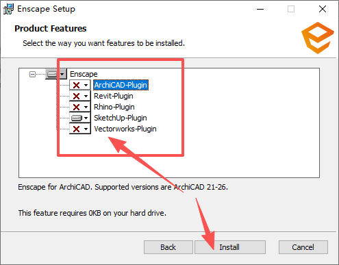Open the SketchUp-Plugin install option dropdown arrow
Viewport: 339px width, 265px height.
coord(86,118)
